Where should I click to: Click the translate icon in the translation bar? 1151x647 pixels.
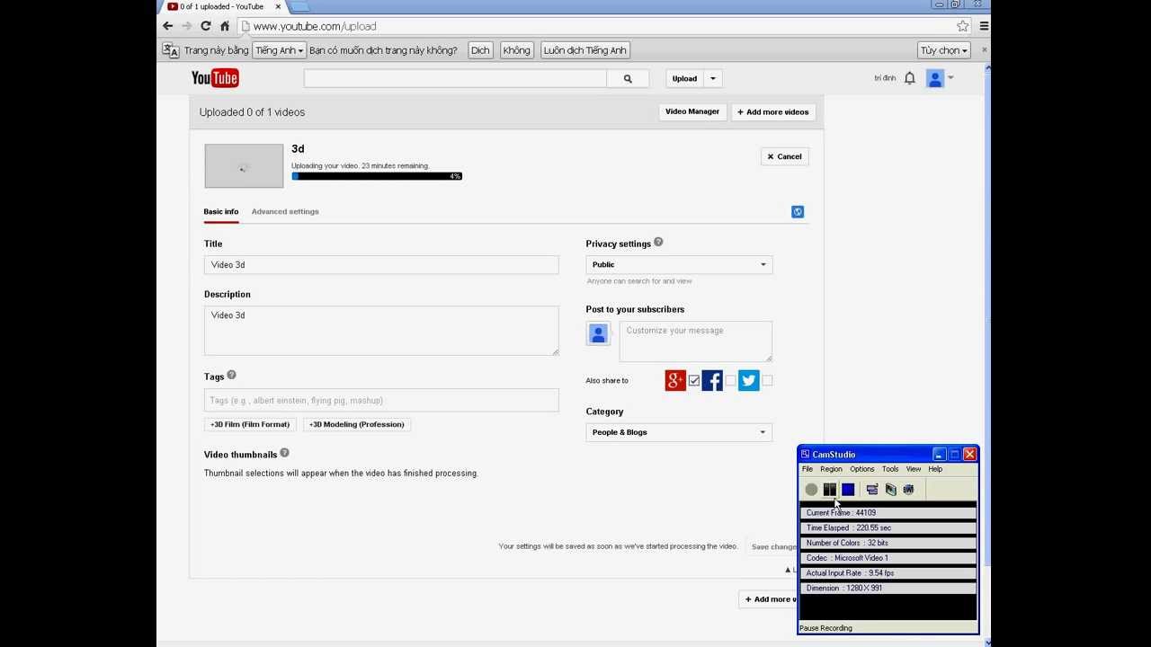[170, 50]
